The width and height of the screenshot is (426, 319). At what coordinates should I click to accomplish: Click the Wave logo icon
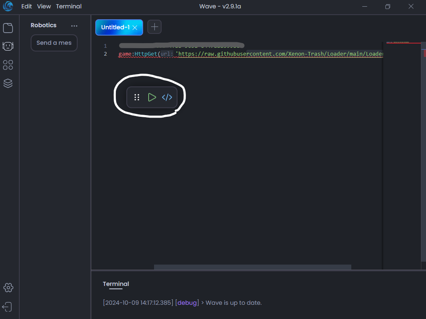[8, 7]
